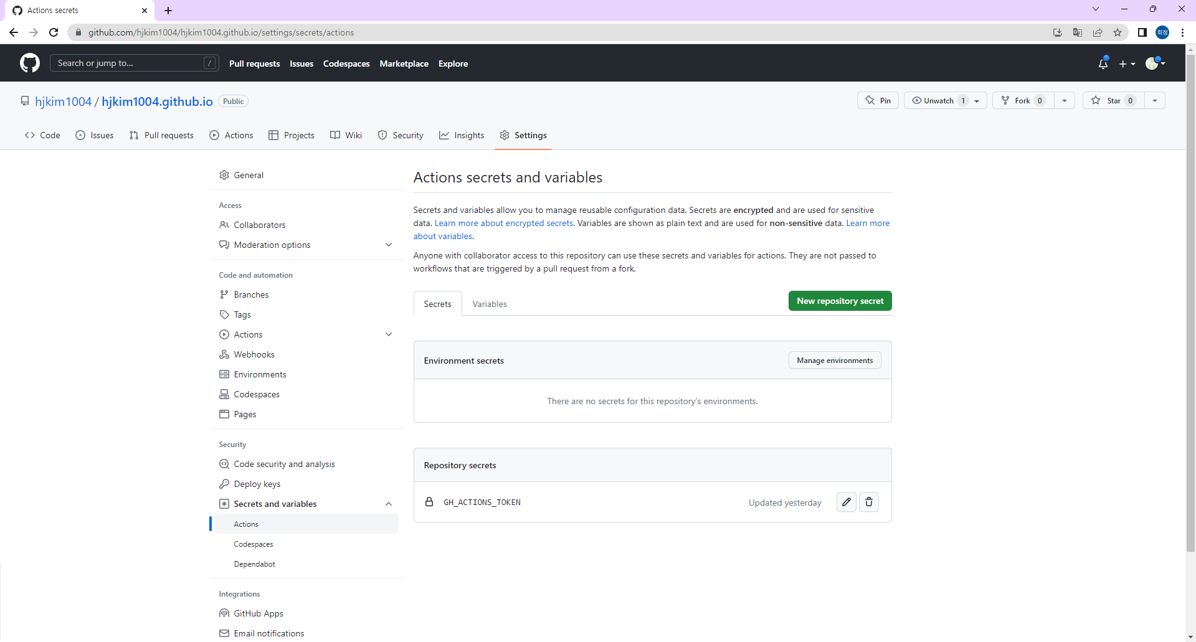This screenshot has width=1196, height=642.
Task: Follow Learn more about encrypted secrets link
Action: pos(503,223)
